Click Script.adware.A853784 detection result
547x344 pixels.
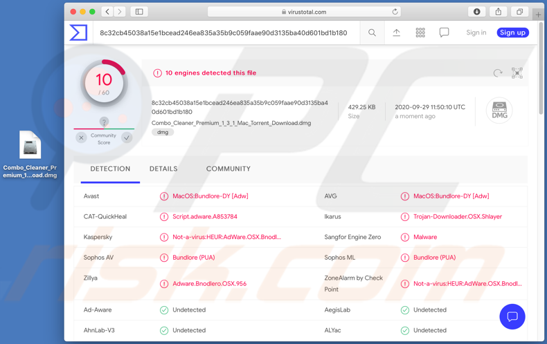205,217
